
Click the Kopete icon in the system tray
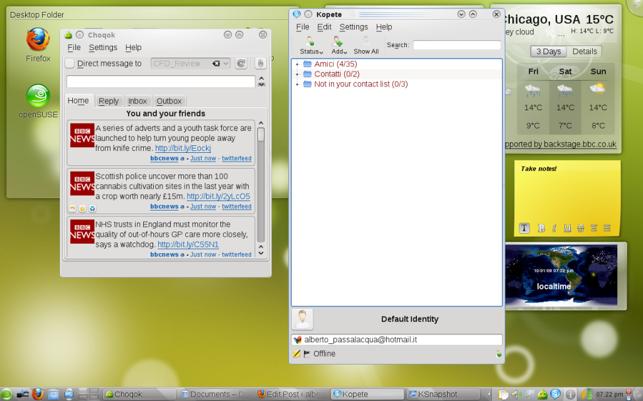pyautogui.click(x=556, y=395)
